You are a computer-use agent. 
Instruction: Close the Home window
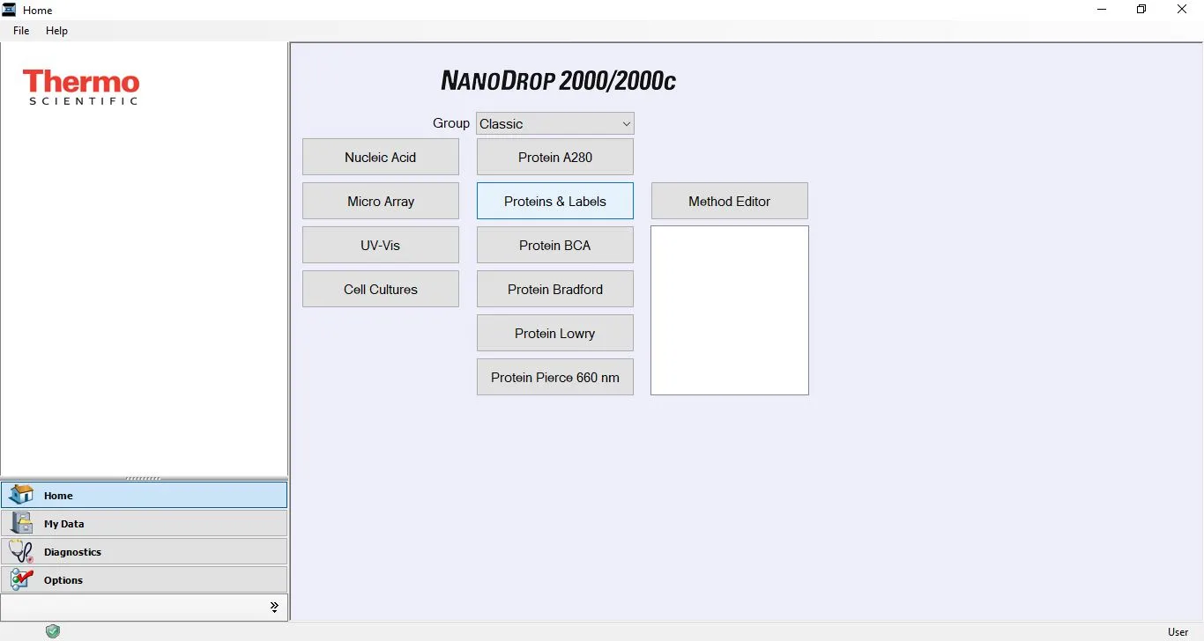point(1183,10)
